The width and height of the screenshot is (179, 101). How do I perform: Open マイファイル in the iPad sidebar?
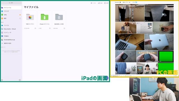click(x=11, y=8)
